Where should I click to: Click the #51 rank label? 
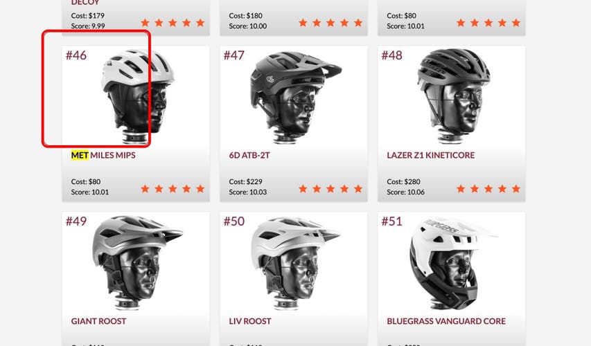[x=391, y=221]
